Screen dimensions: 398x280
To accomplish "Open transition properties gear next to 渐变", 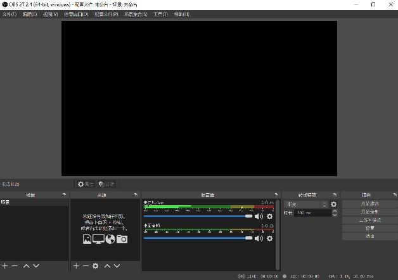I will click(x=333, y=204).
